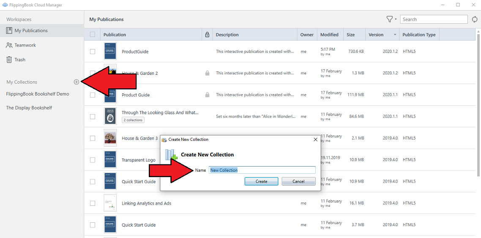This screenshot has height=238, width=481.
Task: Click Create button in dialog
Action: coord(261,181)
